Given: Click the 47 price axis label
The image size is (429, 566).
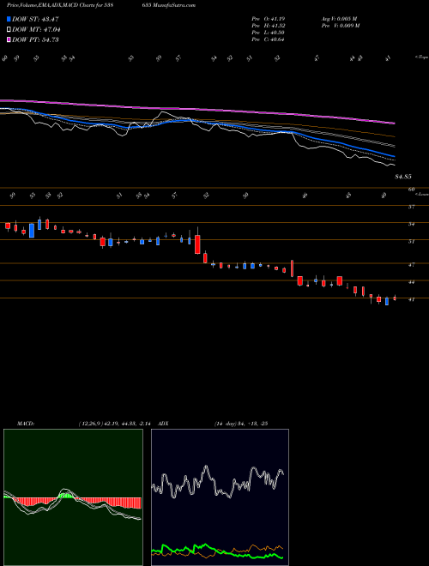Looking at the screenshot, I should (x=411, y=265).
